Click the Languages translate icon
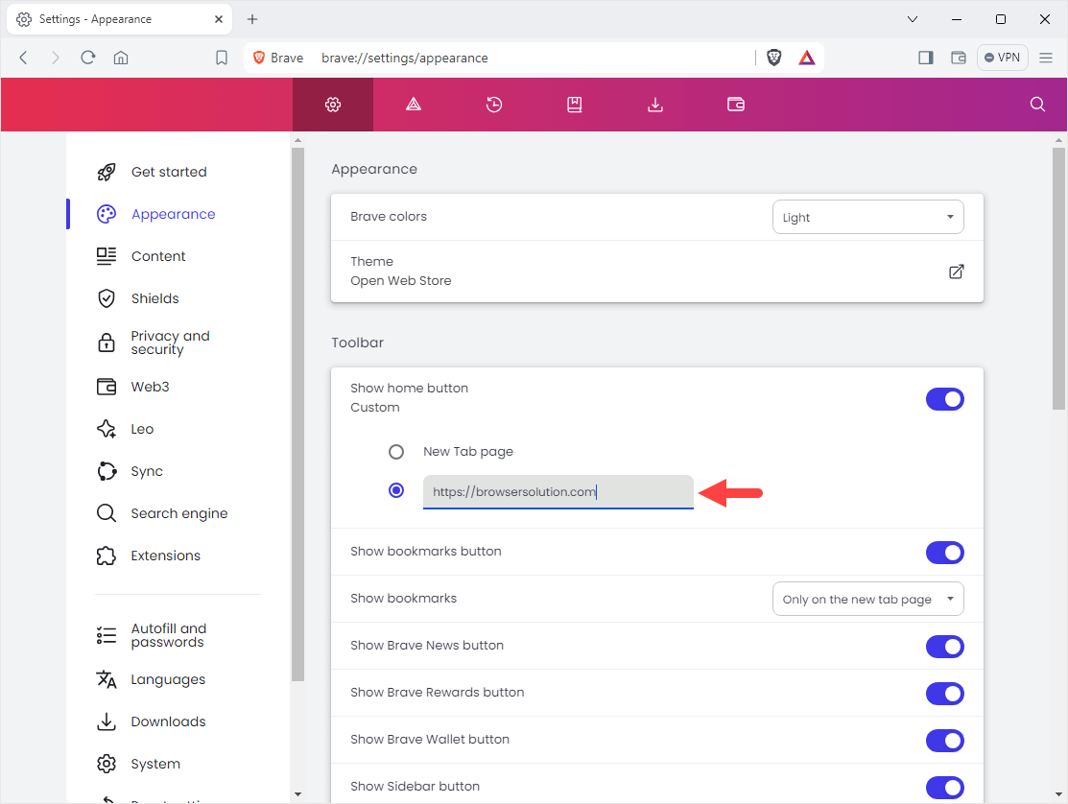Image resolution: width=1068 pixels, height=804 pixels. [x=107, y=679]
